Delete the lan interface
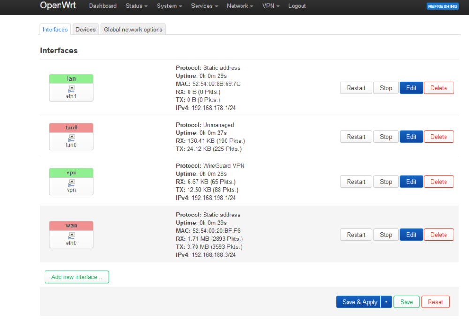 (439, 88)
